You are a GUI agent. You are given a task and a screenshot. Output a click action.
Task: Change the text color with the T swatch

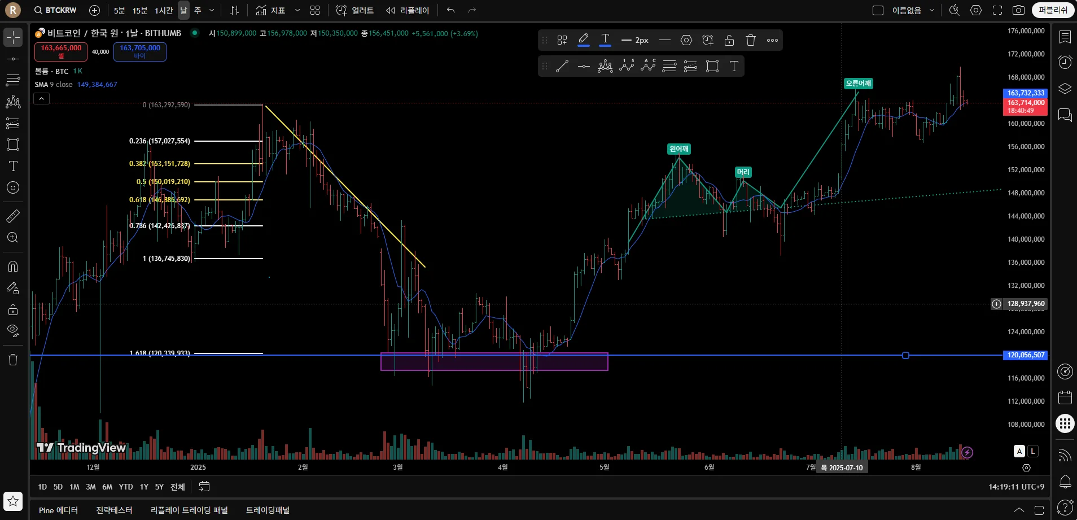coord(605,40)
